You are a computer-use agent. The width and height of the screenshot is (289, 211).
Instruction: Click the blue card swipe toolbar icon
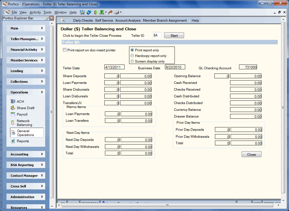coord(89,12)
